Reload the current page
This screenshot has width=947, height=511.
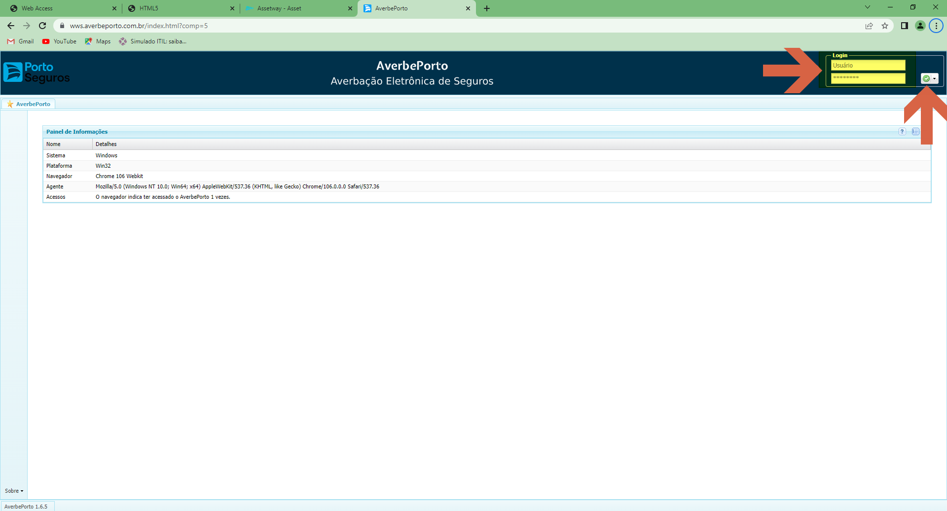[x=42, y=26]
